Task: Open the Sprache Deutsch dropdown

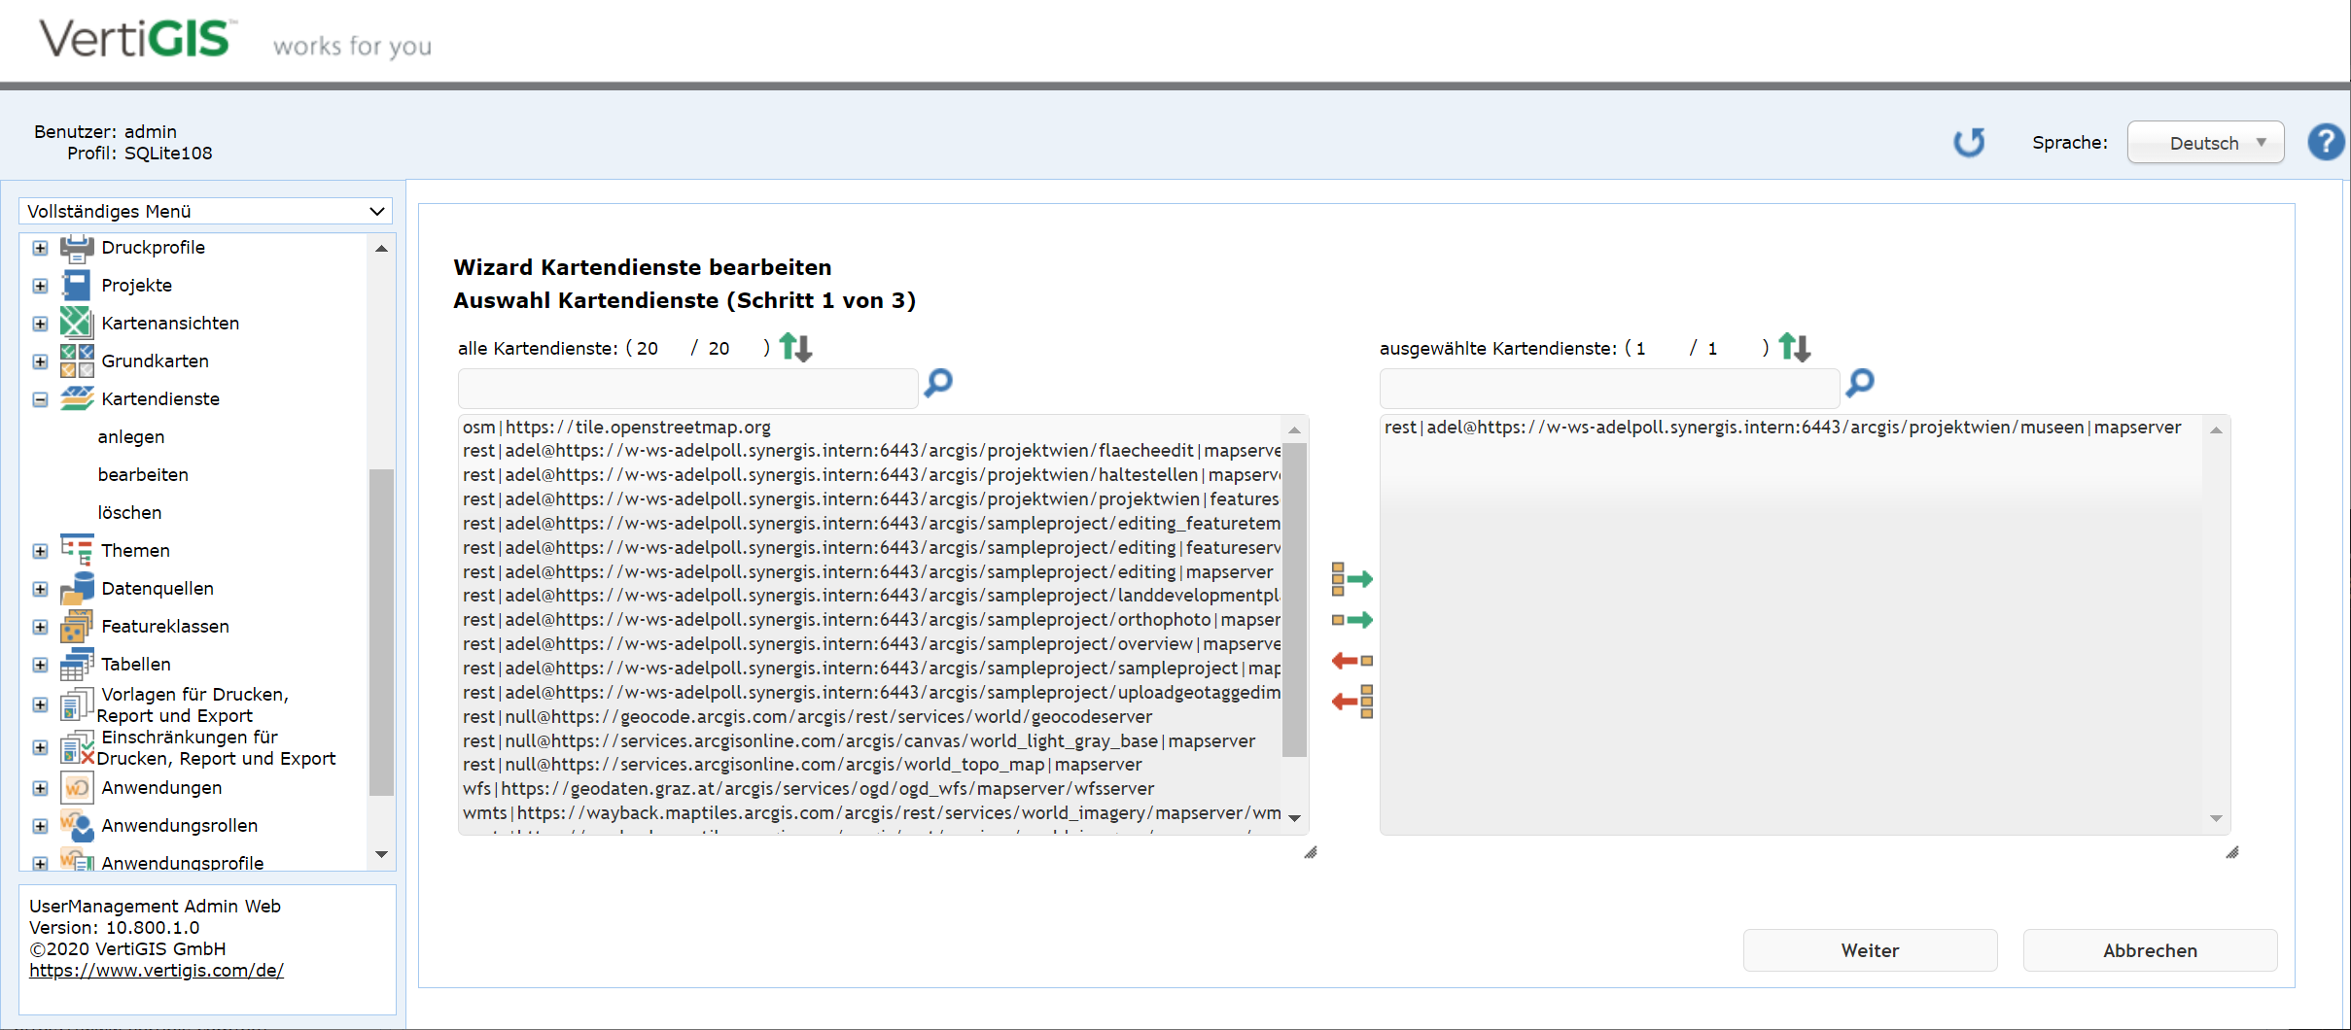Action: pyautogui.click(x=2204, y=143)
